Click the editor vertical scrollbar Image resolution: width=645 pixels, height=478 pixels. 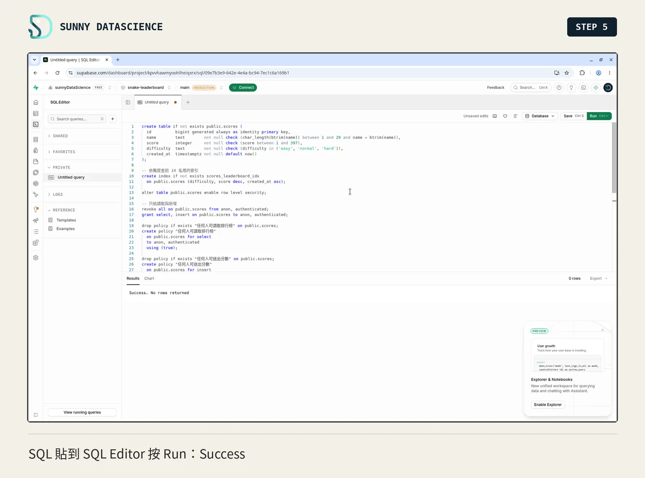point(614,157)
